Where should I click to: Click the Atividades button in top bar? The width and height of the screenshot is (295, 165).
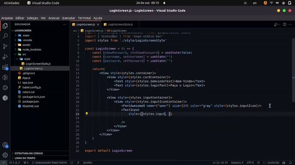pyautogui.click(x=12, y=3)
